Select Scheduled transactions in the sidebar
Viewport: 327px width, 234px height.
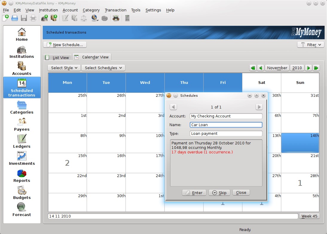point(22,87)
